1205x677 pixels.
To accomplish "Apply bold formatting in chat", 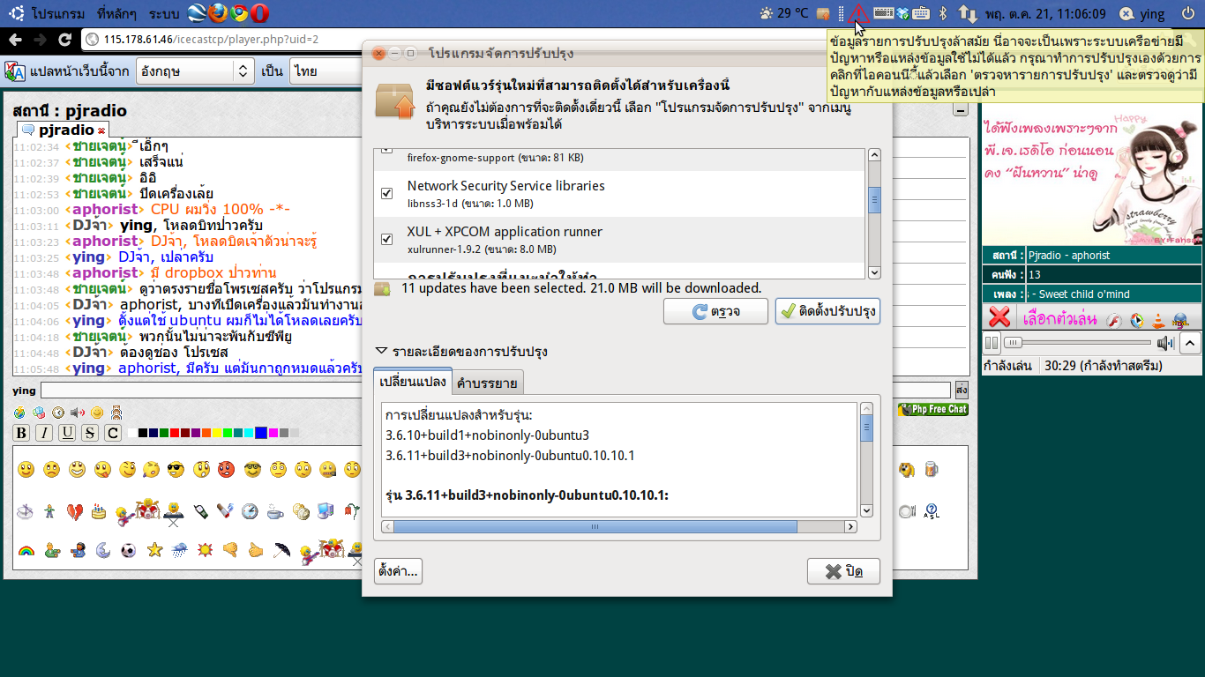I will tap(21, 433).
